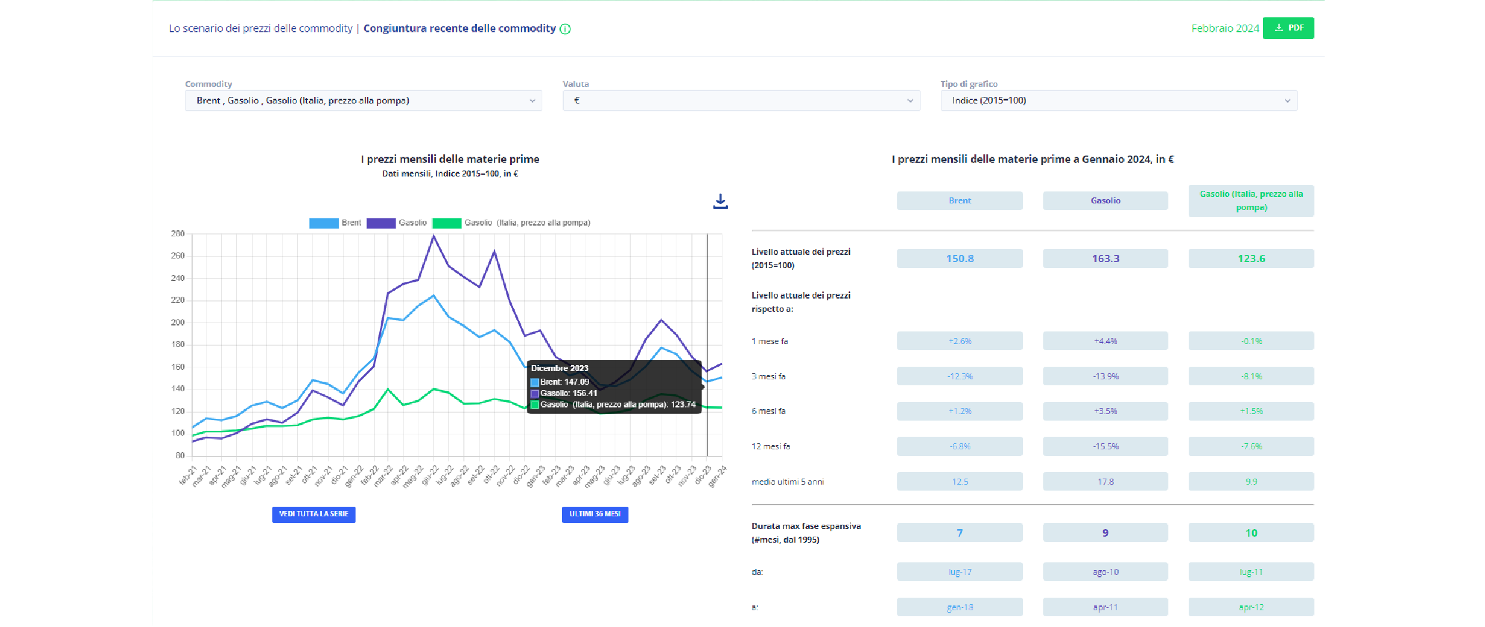Click the info icon beside Congiuntura recente
Image resolution: width=1485 pixels, height=627 pixels.
tap(565, 29)
